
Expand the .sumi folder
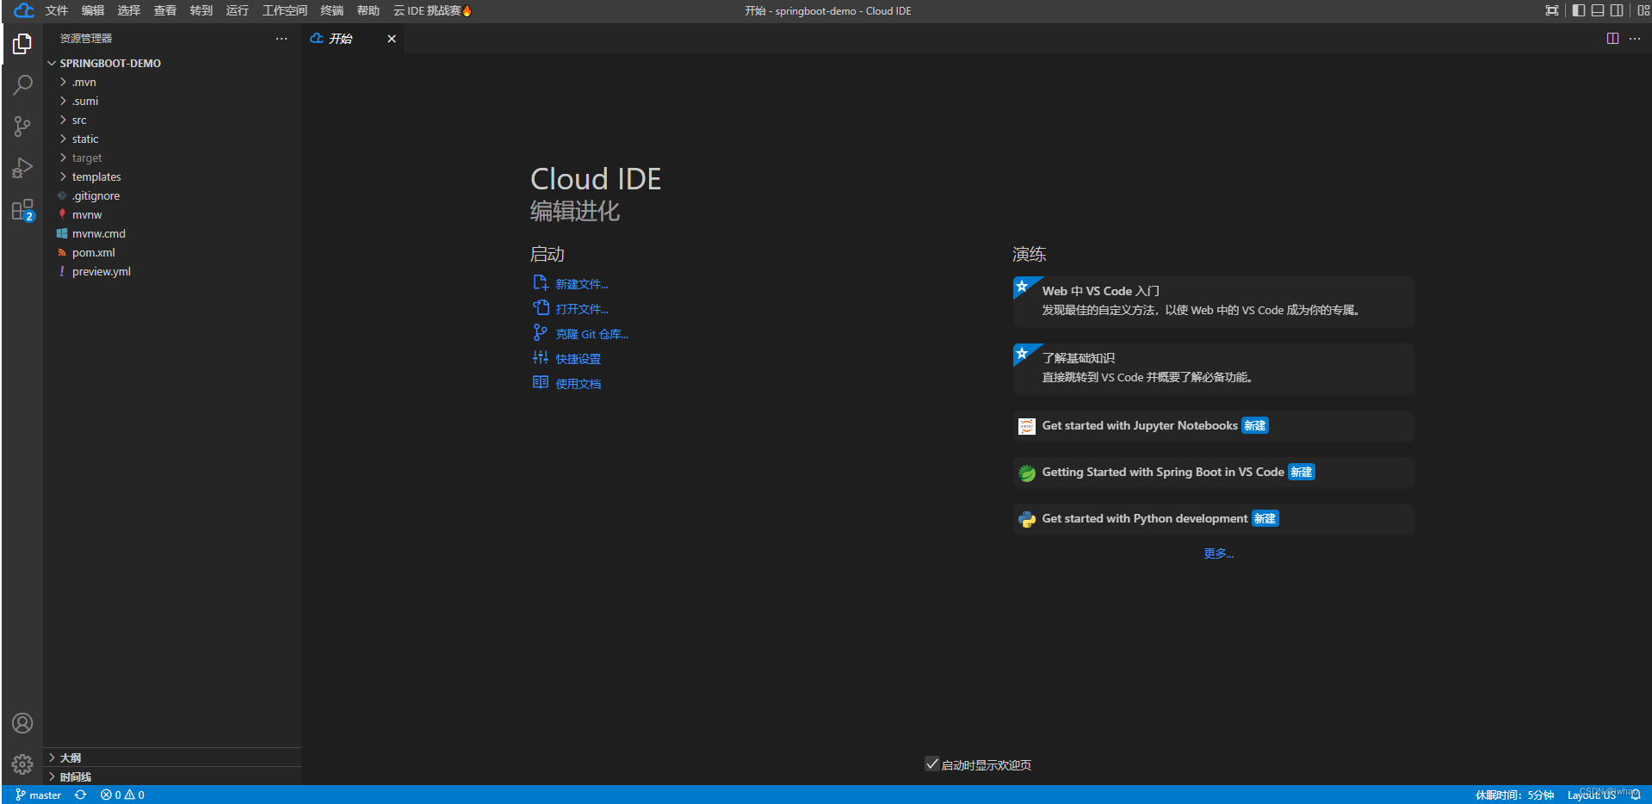(x=172, y=101)
